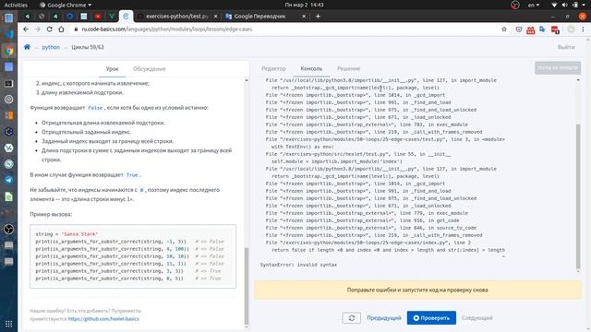The height and width of the screenshot is (332, 591).
Task: Bookmark this page with star icon
Action: pyautogui.click(x=504, y=29)
